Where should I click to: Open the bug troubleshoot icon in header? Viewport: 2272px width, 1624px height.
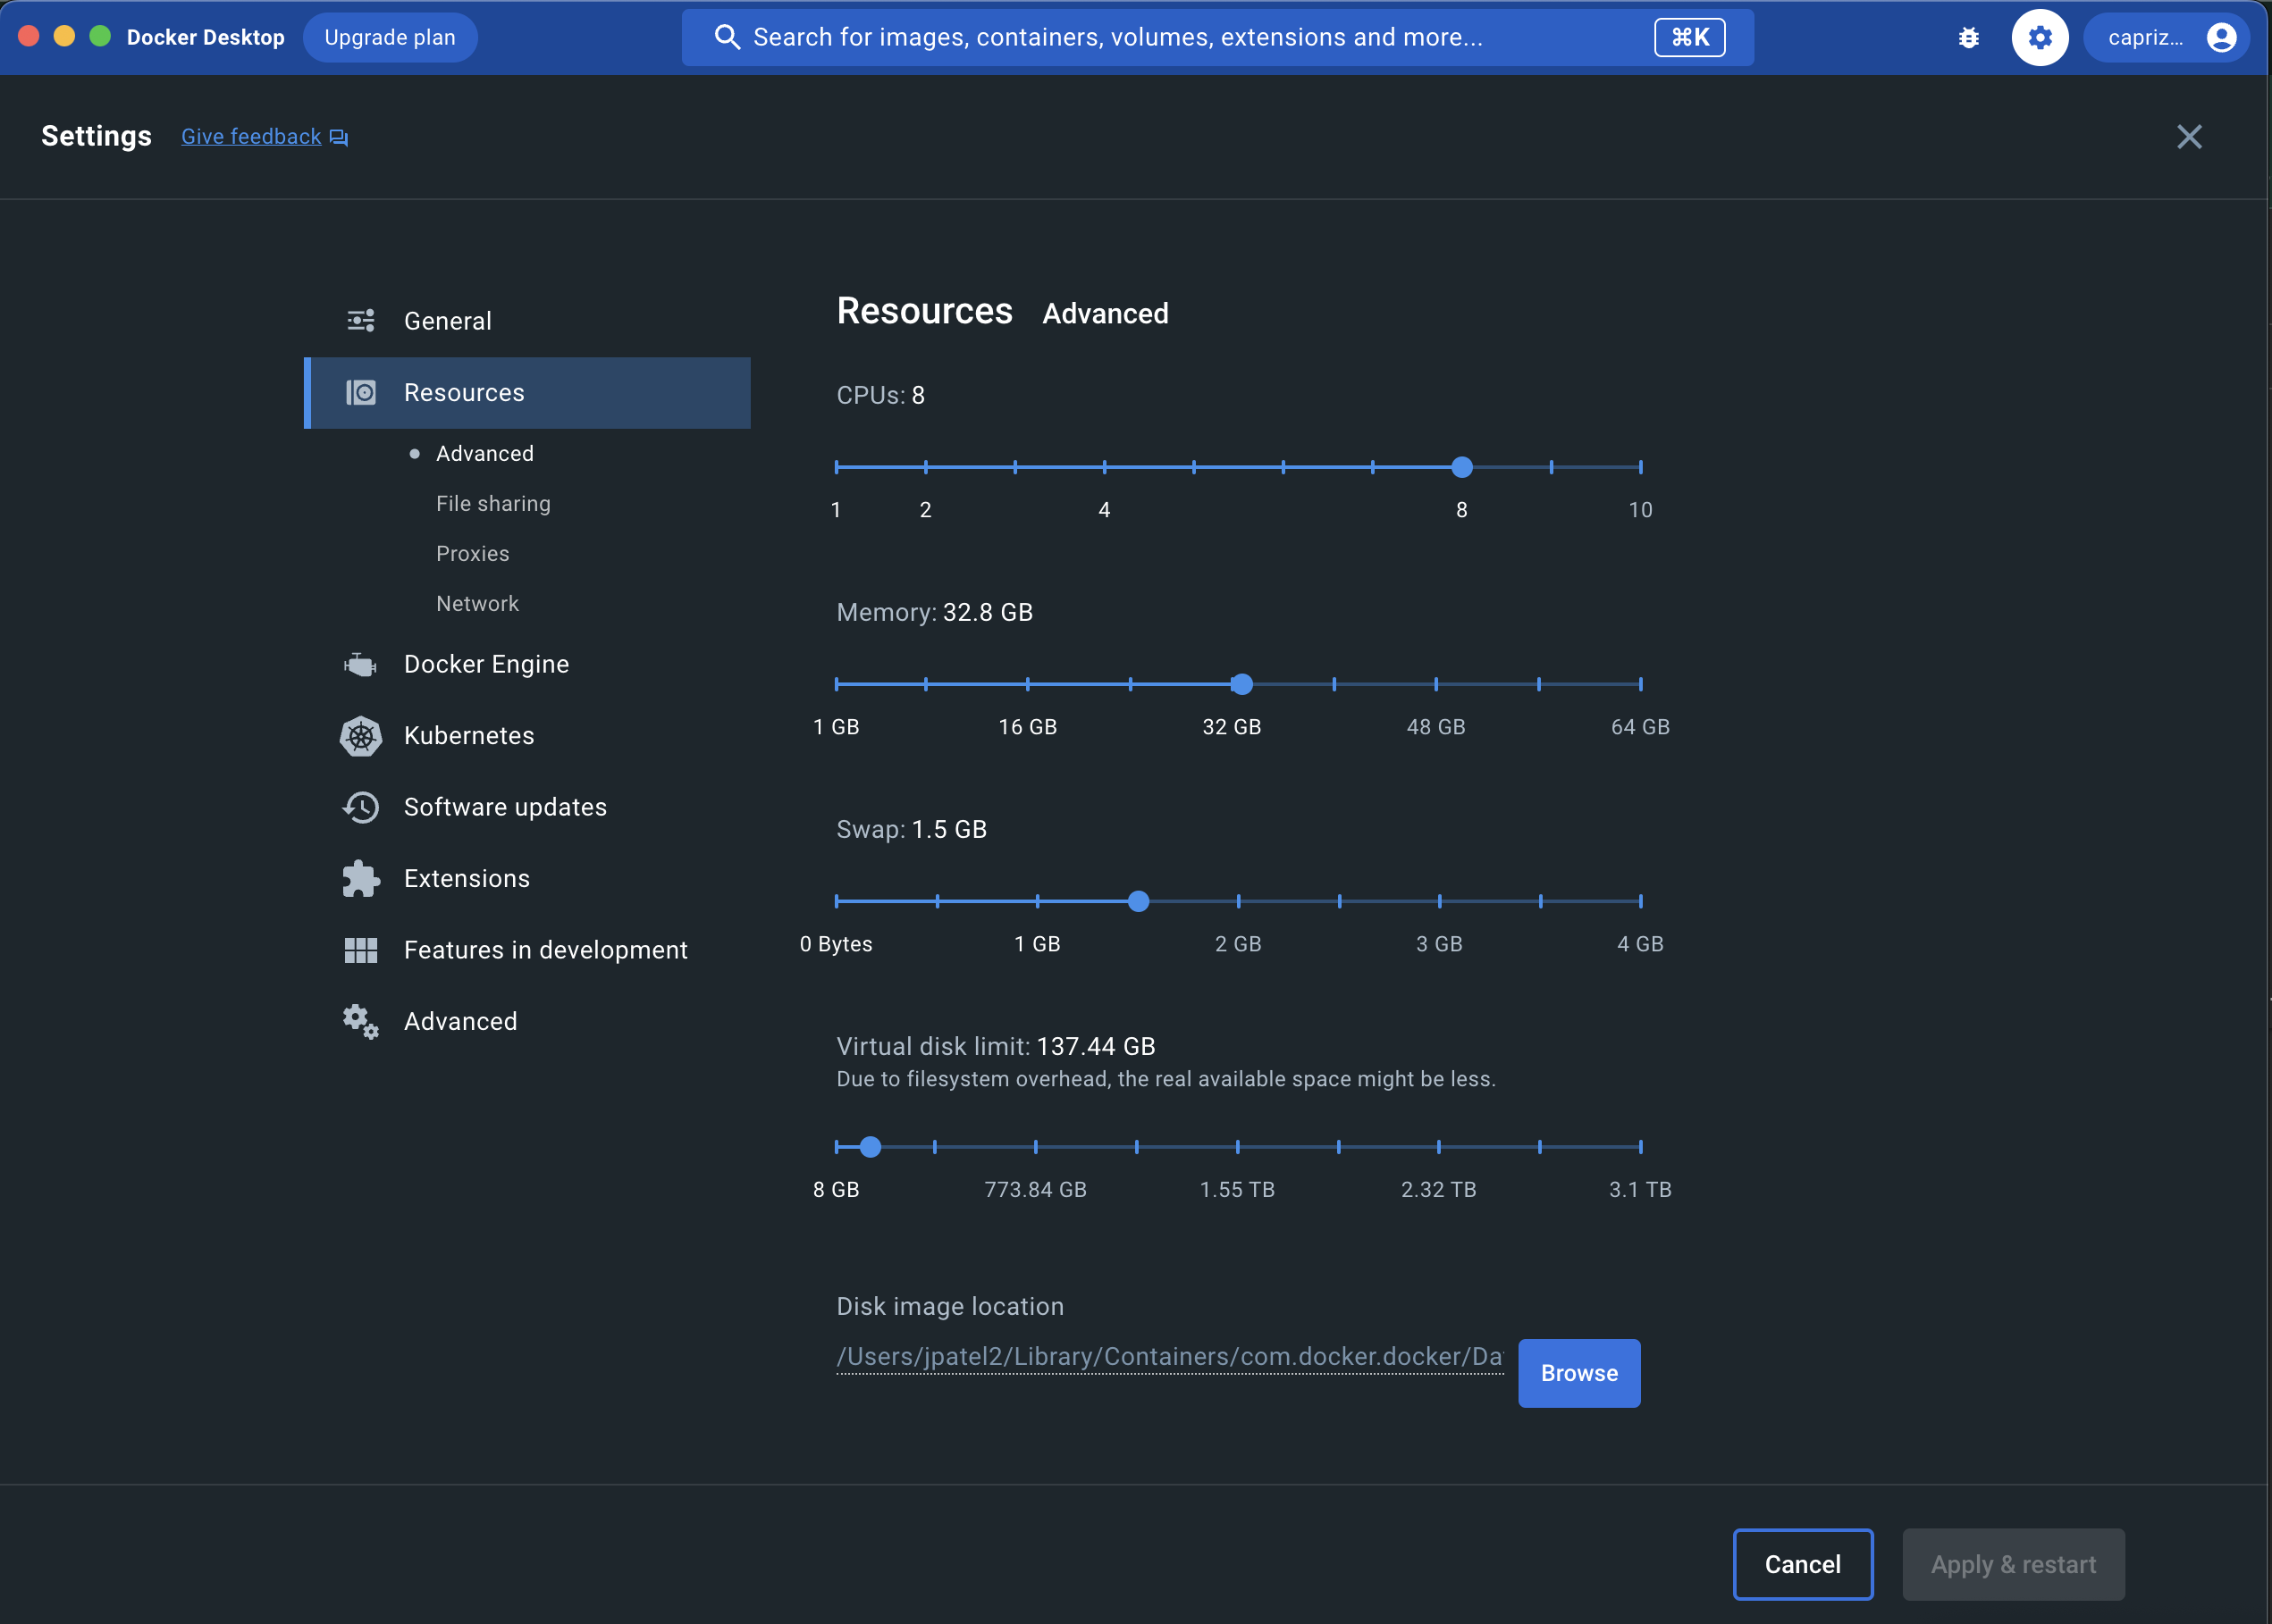1968,38
